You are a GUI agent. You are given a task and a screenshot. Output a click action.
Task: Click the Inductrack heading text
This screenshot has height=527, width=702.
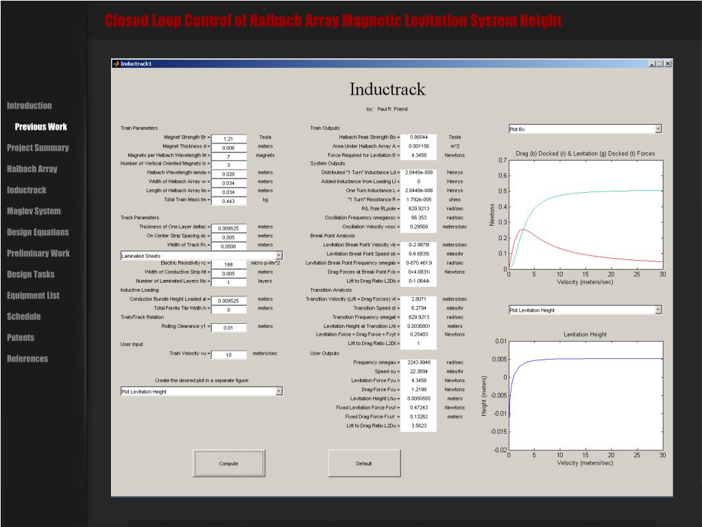coord(387,89)
